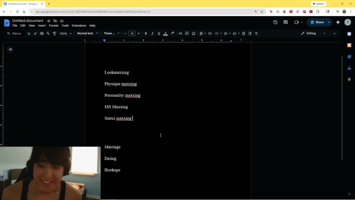The width and height of the screenshot is (355, 200).
Task: Open the Normal text style dropdown
Action: (x=87, y=33)
